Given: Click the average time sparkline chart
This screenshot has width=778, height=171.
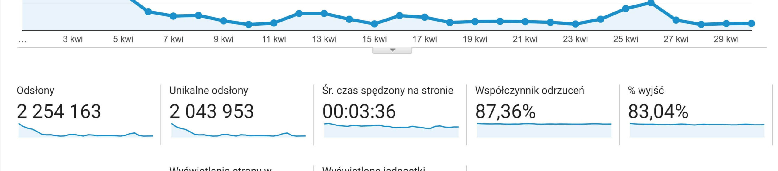Looking at the screenshot, I should coord(391,130).
